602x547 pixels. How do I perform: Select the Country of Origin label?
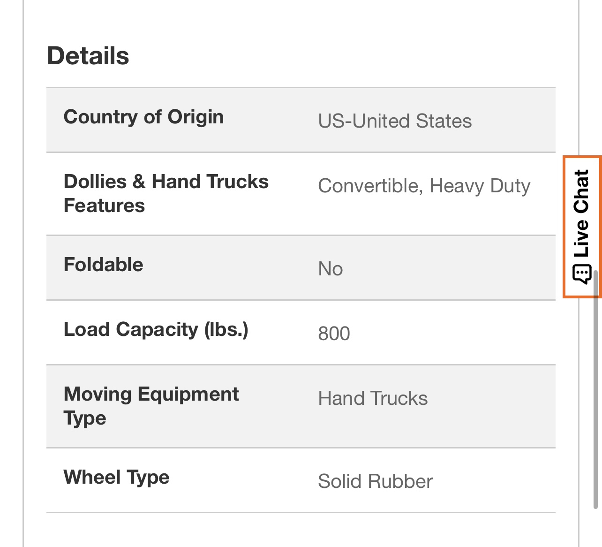point(143,117)
